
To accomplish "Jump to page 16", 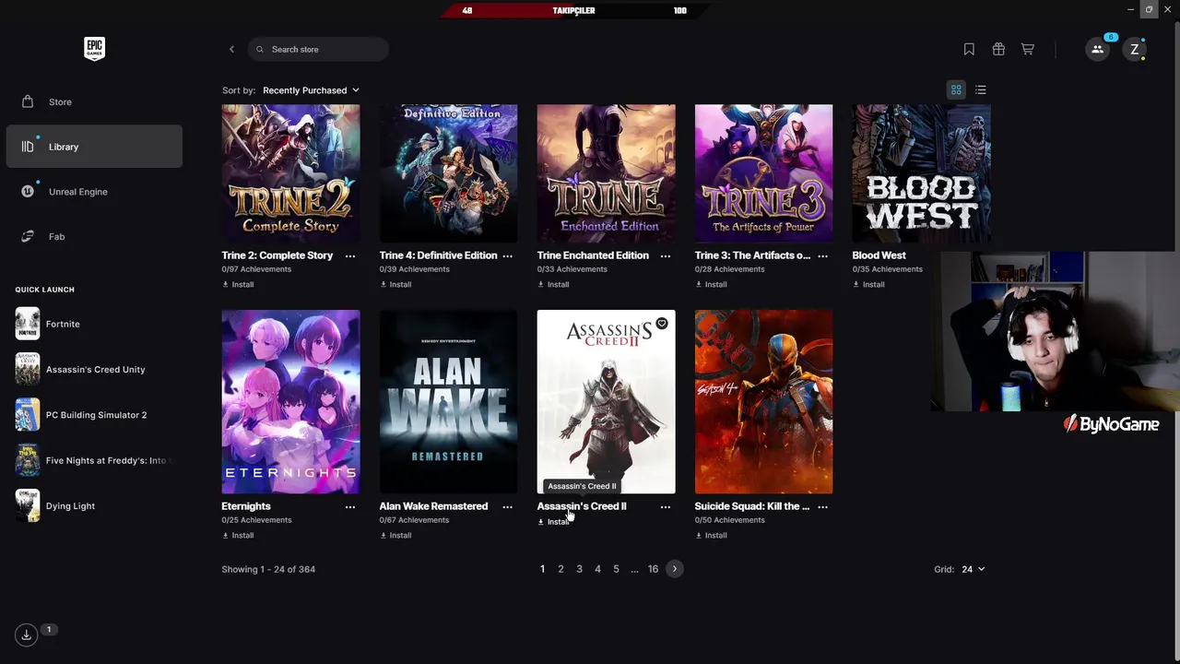I will coord(653,569).
